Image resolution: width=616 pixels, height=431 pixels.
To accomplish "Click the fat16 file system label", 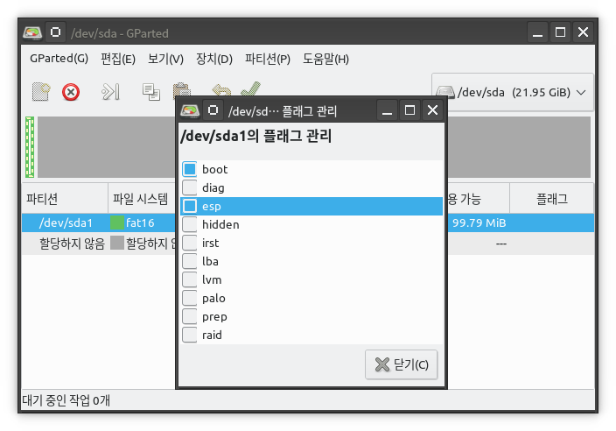I will [x=140, y=223].
